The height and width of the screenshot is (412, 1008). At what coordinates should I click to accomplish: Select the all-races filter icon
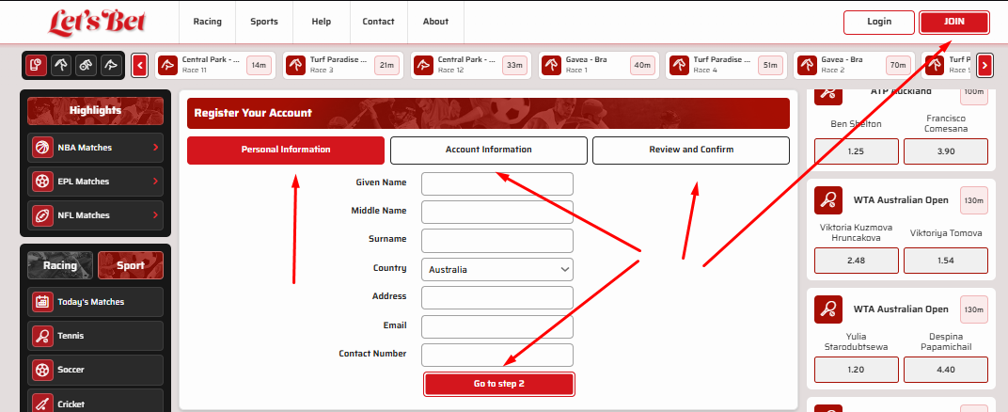pos(35,65)
